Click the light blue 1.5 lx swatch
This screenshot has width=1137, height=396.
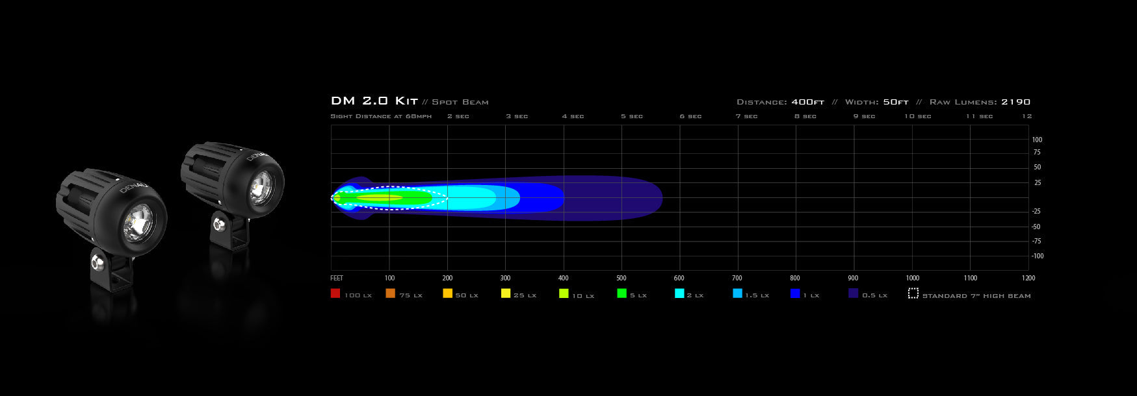[737, 293]
